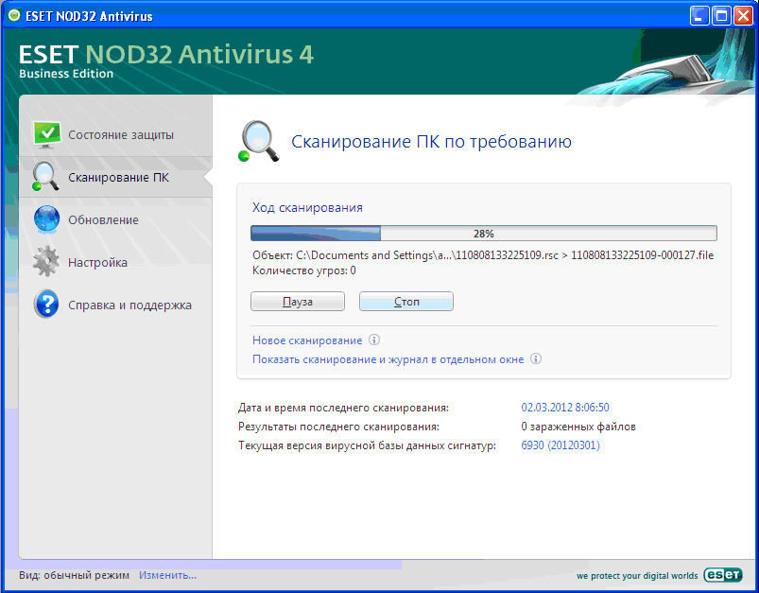The width and height of the screenshot is (759, 593).
Task: Open the Обновление section
Action: [x=104, y=220]
